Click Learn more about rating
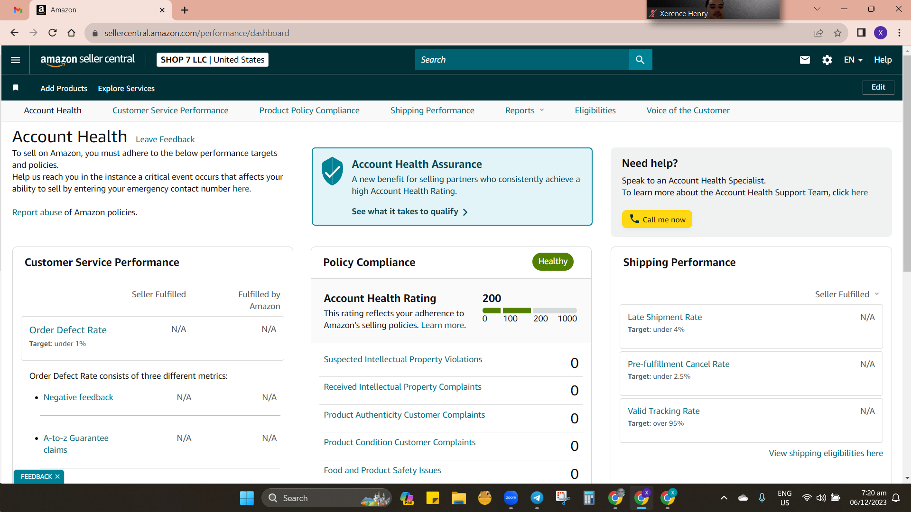This screenshot has height=512, width=911. [442, 325]
